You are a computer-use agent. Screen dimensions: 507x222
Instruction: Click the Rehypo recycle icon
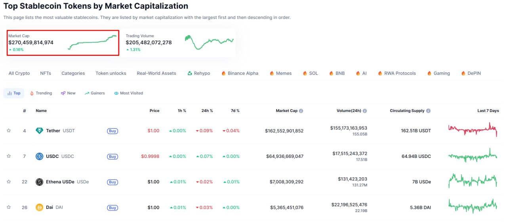click(190, 73)
